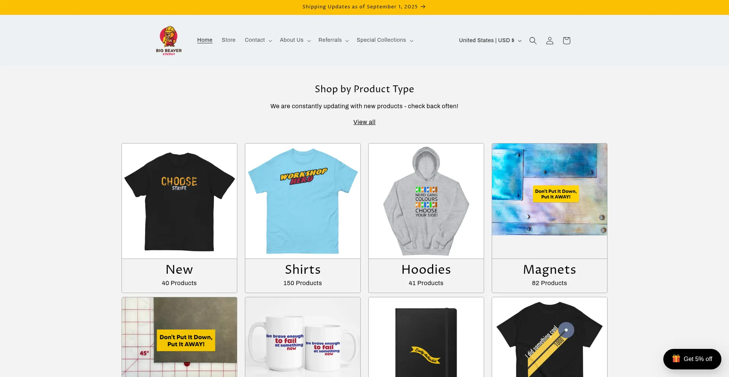
Task: Click the Big Beaver Energy logo
Action: point(169,40)
